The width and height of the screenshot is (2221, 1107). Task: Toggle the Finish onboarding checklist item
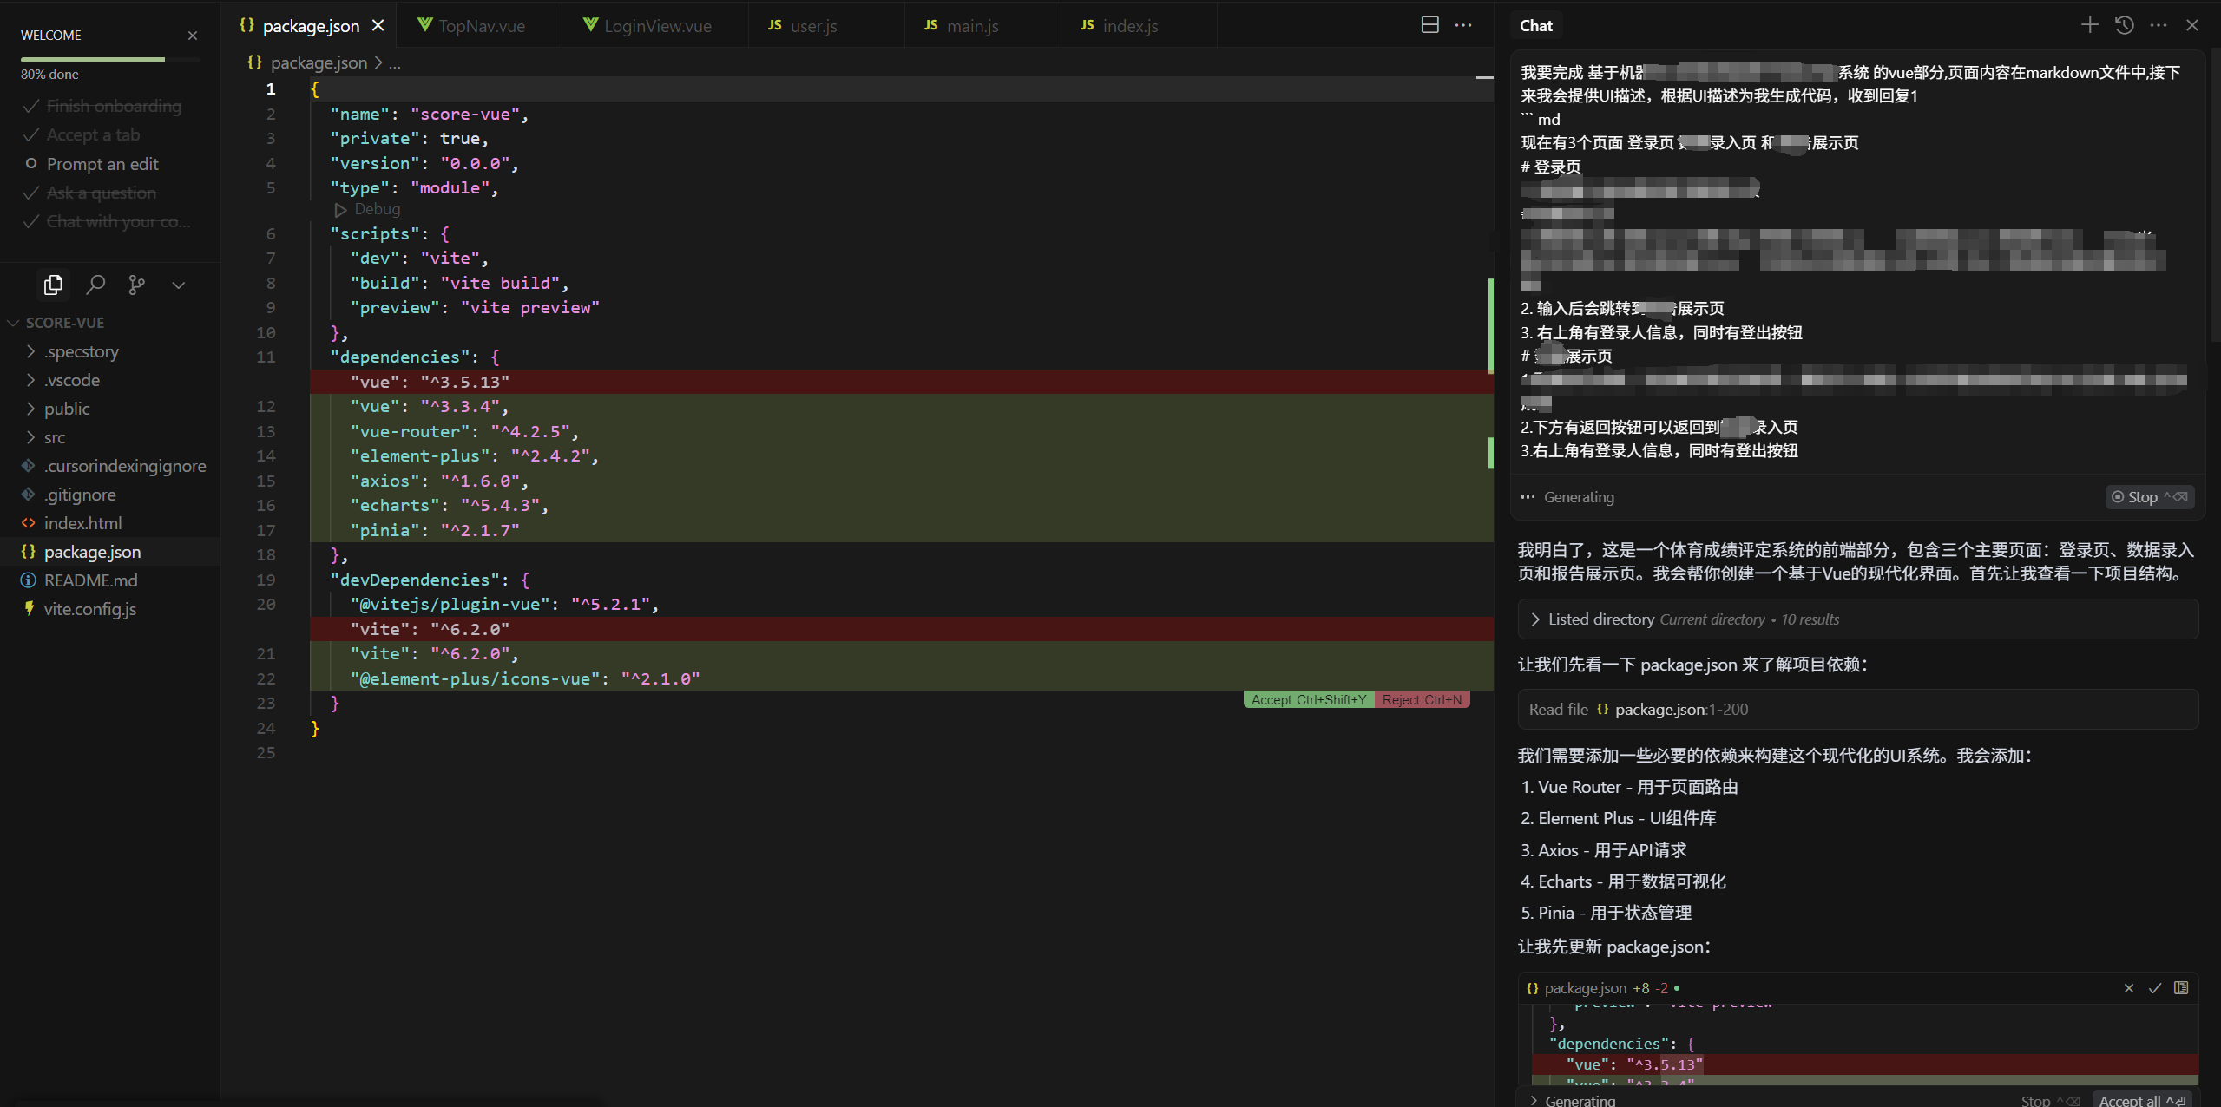pyautogui.click(x=113, y=106)
